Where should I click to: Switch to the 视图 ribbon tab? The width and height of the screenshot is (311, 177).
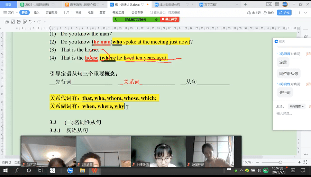tap(90, 12)
